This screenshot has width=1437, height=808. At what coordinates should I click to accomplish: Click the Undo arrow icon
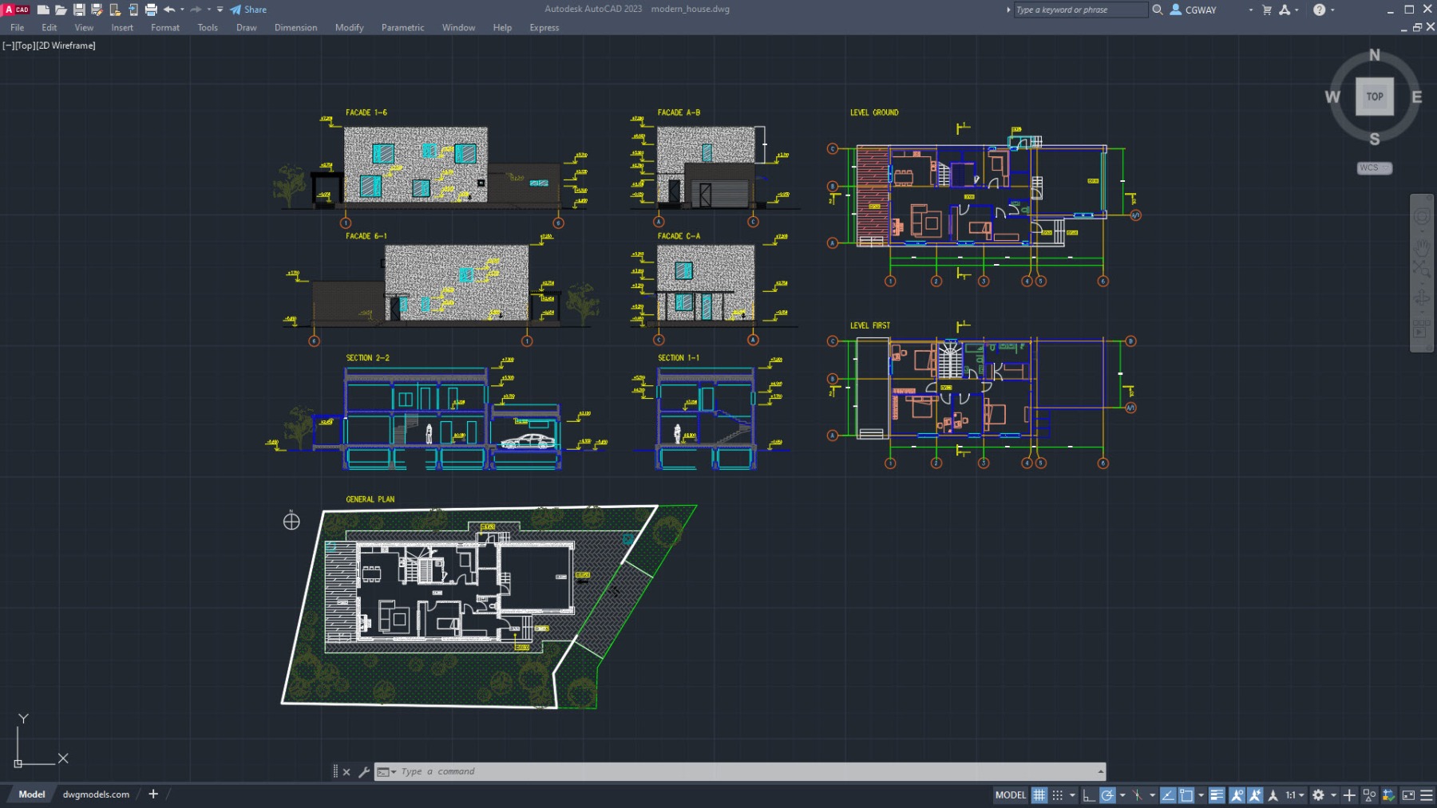[x=169, y=10]
